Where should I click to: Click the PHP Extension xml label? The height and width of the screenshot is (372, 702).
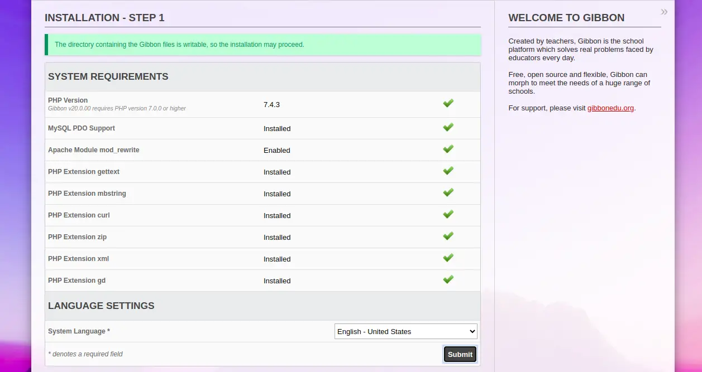78,259
